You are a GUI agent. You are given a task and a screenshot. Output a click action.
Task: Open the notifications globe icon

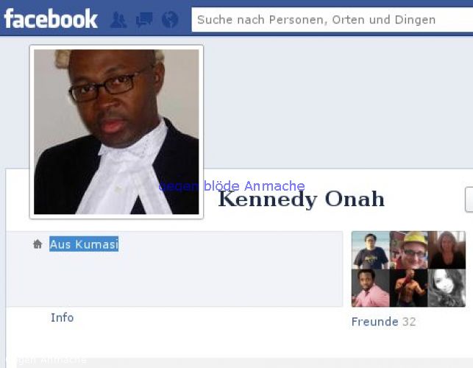point(170,20)
